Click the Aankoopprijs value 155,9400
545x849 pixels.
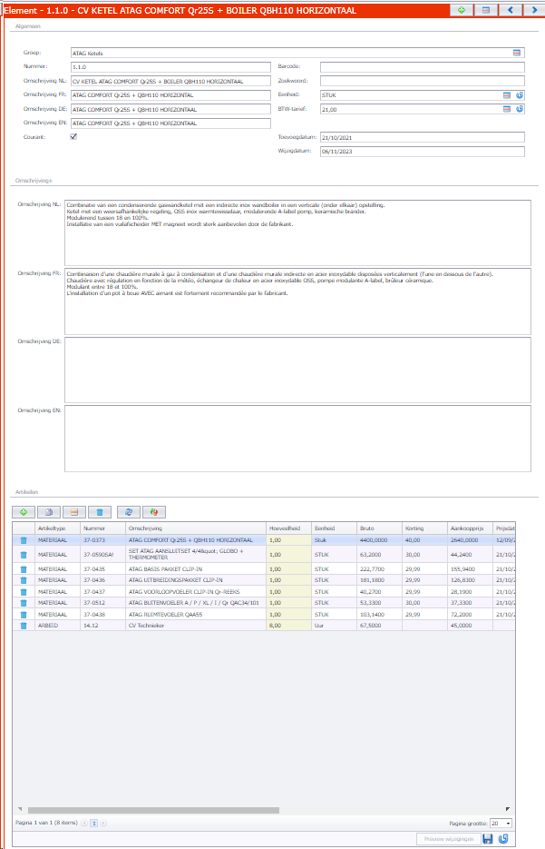click(x=470, y=569)
